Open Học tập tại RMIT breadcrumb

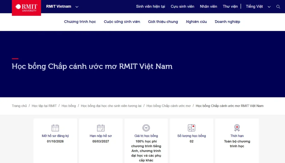pyautogui.click(x=44, y=106)
